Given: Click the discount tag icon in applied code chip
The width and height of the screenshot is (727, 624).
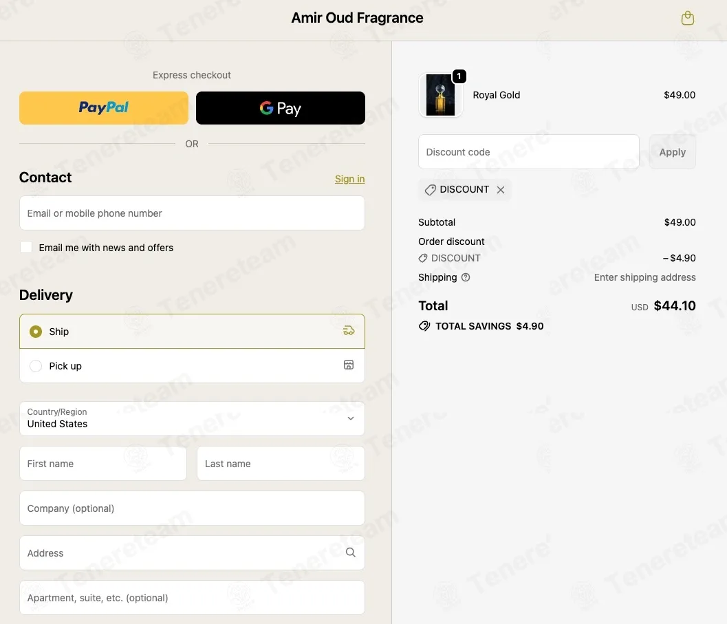Looking at the screenshot, I should click(x=431, y=190).
